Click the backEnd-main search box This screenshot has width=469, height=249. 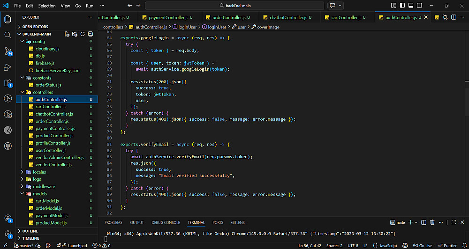[x=234, y=6]
